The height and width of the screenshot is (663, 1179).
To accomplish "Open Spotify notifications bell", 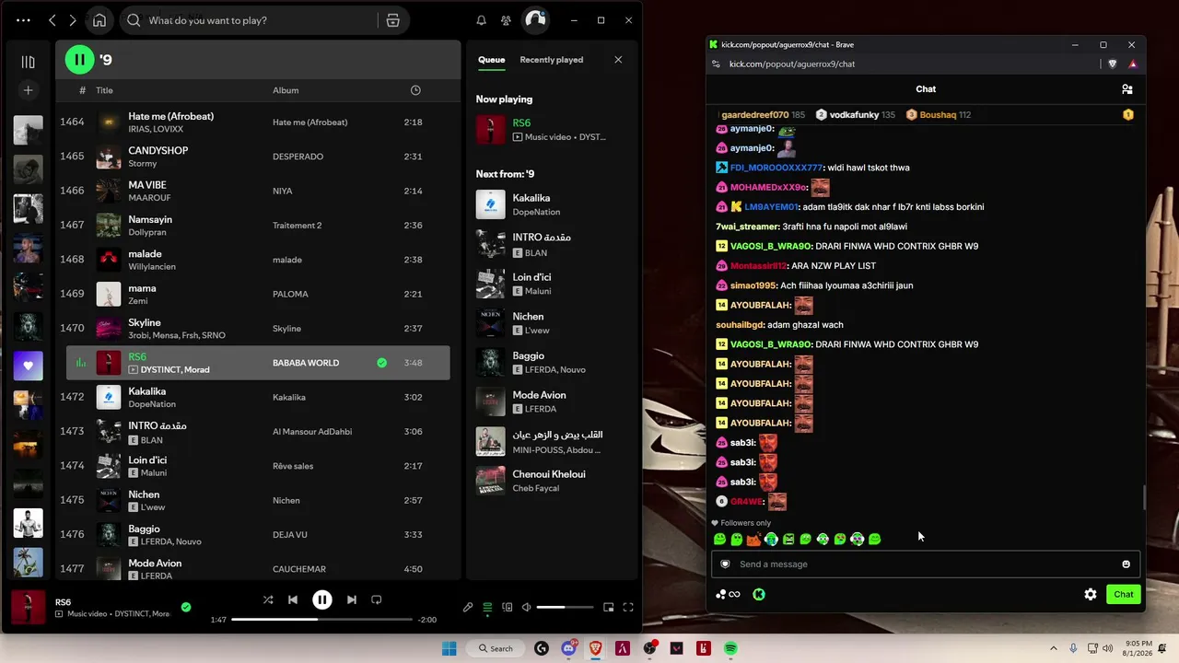I will [x=481, y=20].
